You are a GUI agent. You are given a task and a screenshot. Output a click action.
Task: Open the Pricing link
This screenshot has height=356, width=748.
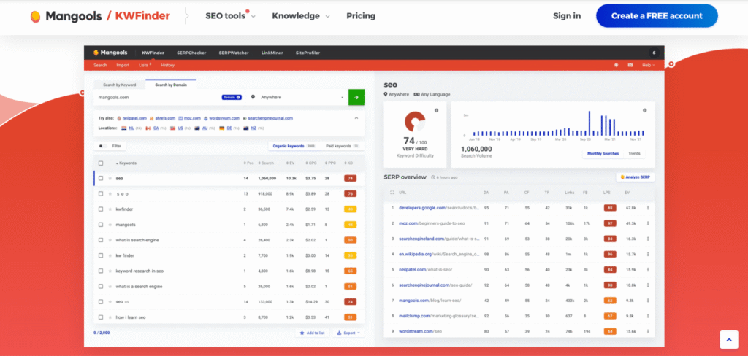(361, 16)
